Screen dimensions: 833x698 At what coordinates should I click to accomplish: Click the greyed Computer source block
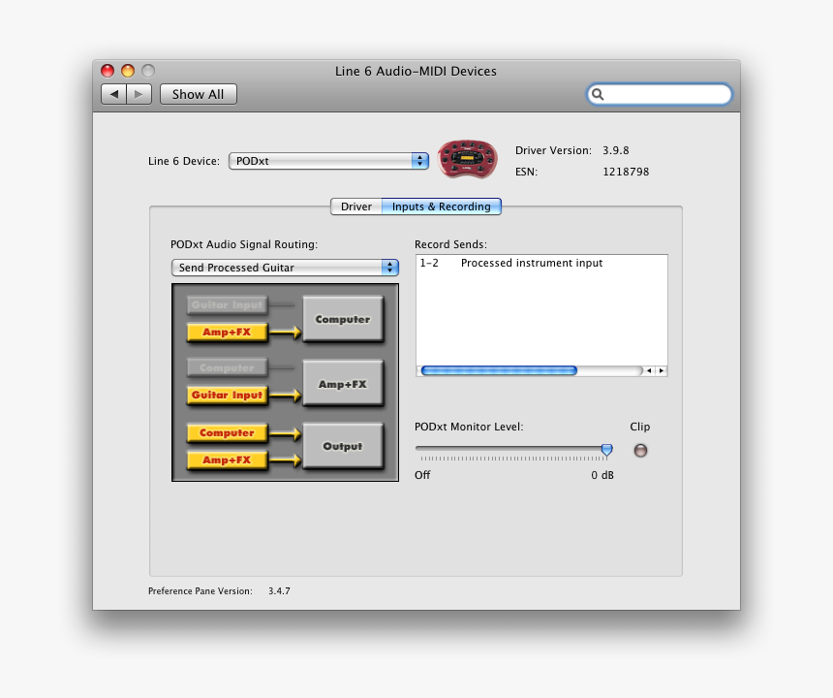[227, 367]
